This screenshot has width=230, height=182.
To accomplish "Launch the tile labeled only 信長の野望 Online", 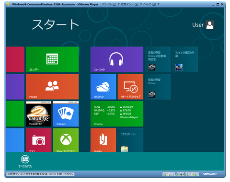I will click(158, 87).
